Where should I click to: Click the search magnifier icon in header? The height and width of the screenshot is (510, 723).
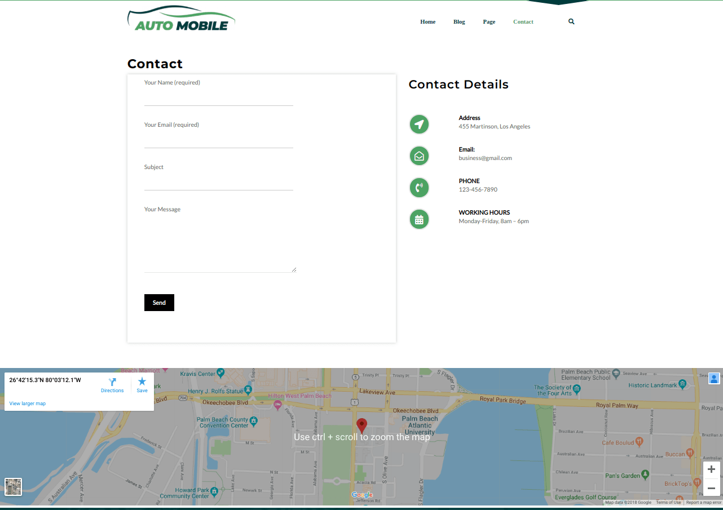pos(571,21)
